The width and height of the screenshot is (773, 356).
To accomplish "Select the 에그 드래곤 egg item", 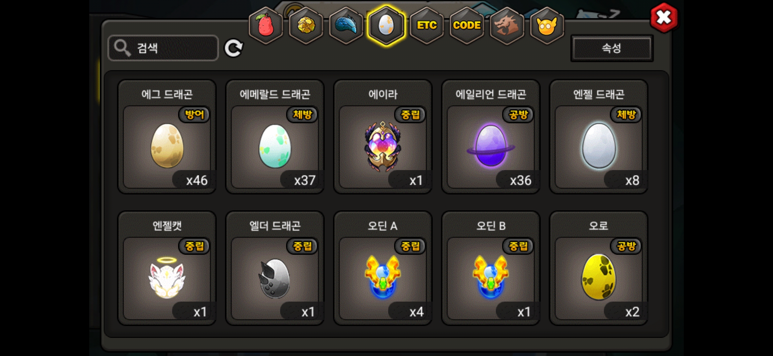I will [167, 137].
